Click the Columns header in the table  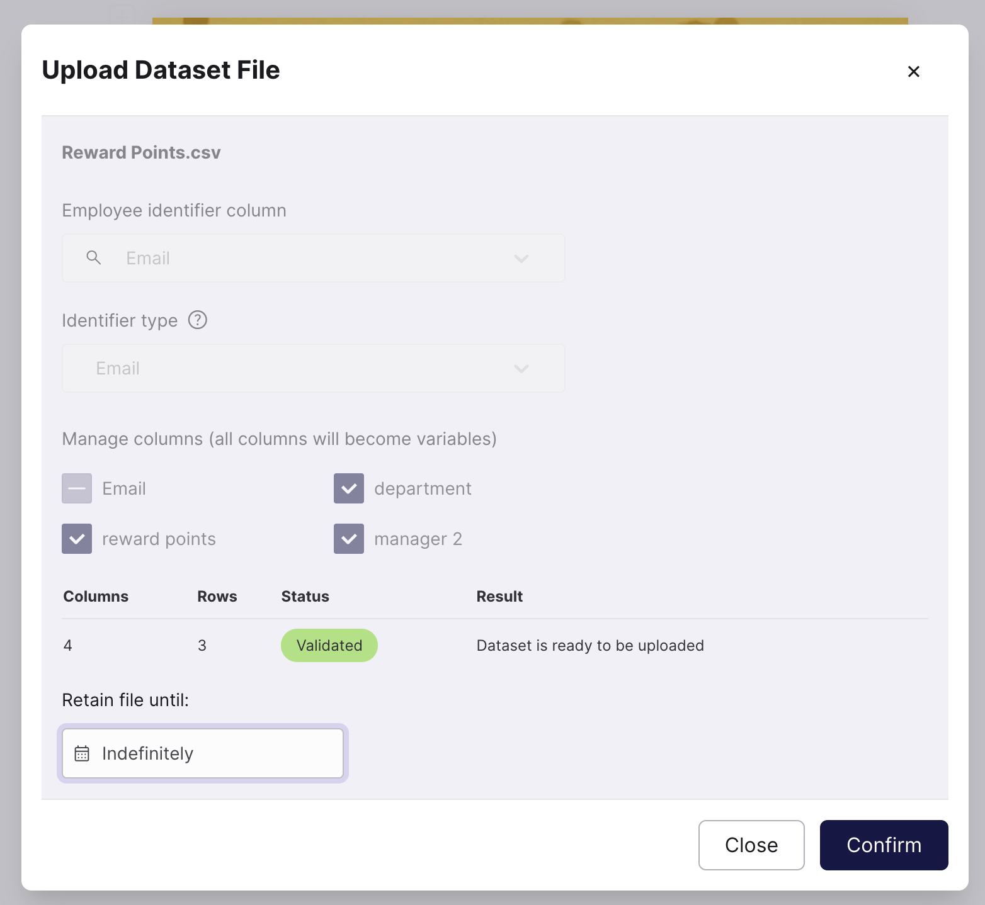point(96,597)
